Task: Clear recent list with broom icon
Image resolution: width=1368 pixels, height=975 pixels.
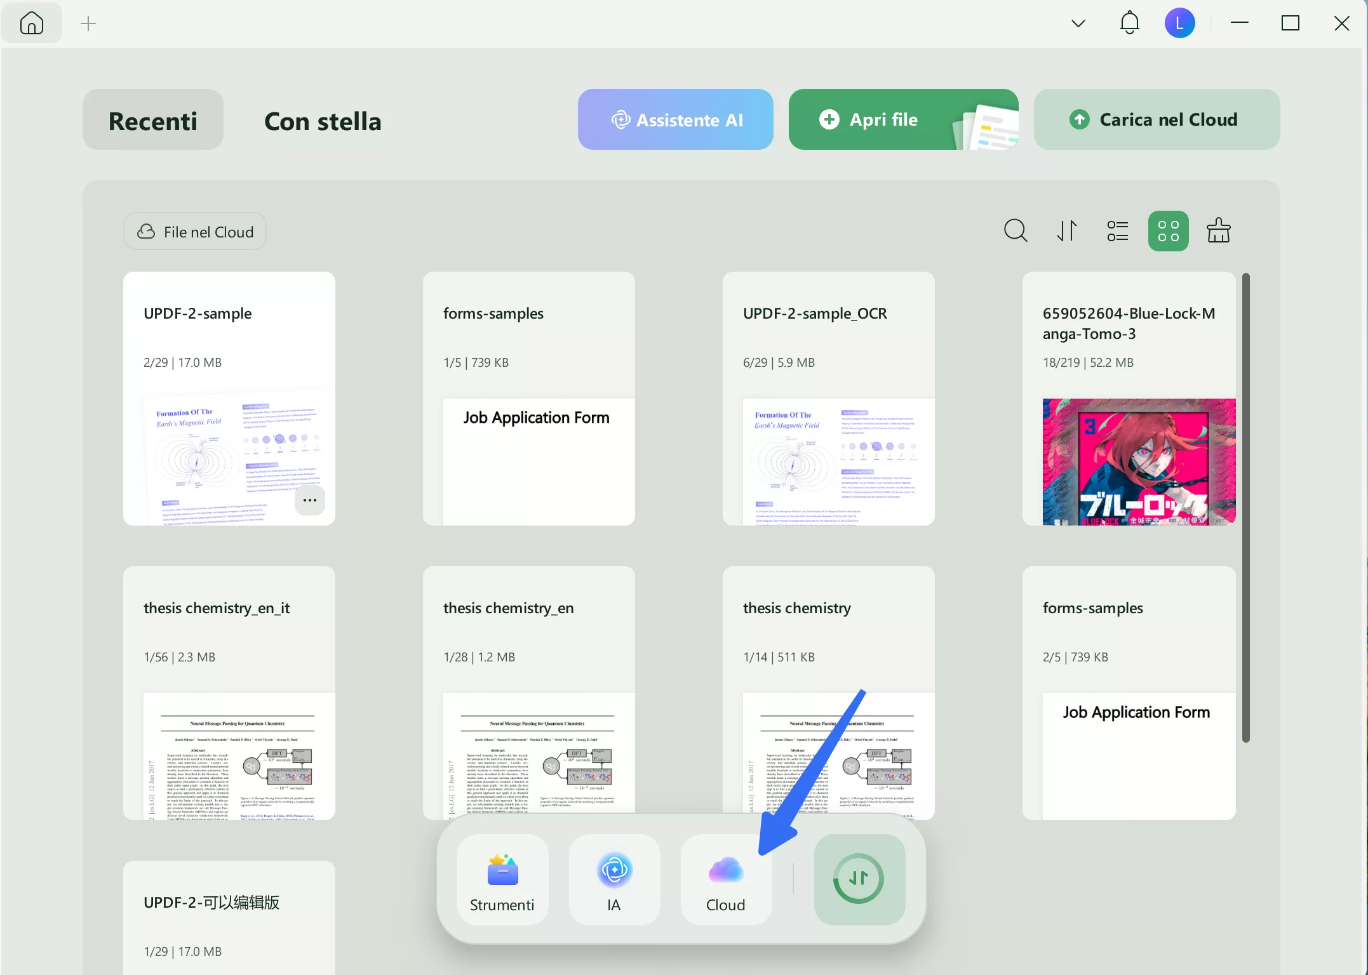Action: (1217, 230)
